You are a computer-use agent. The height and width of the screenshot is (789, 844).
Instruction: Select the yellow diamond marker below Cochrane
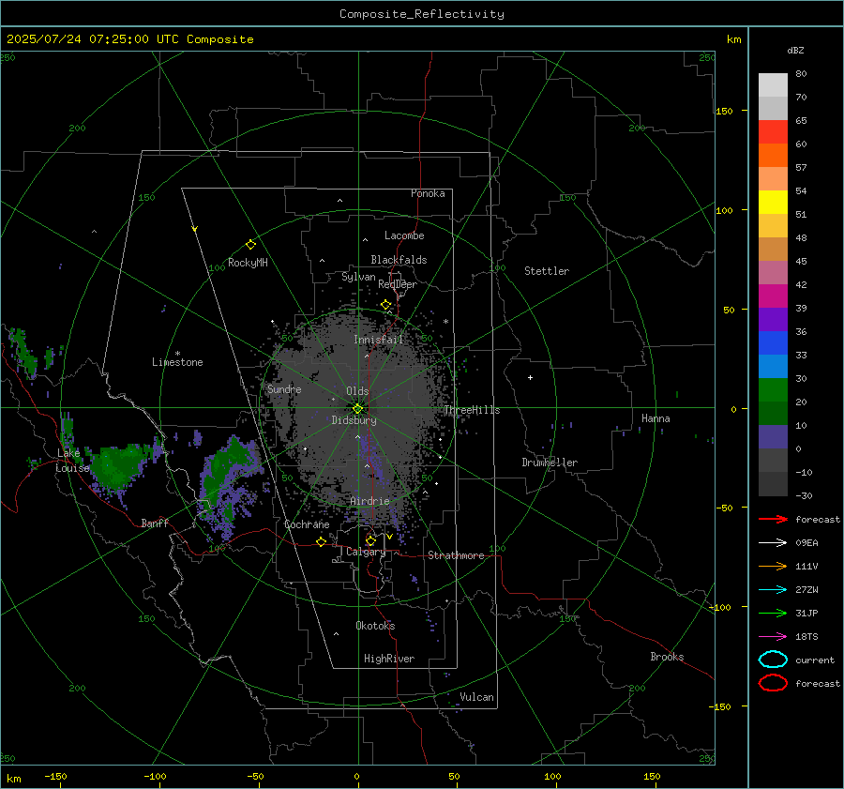pyautogui.click(x=322, y=541)
